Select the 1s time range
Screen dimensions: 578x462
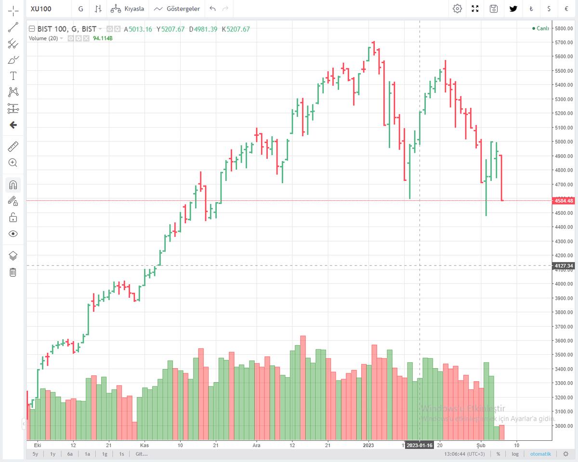[x=121, y=454]
